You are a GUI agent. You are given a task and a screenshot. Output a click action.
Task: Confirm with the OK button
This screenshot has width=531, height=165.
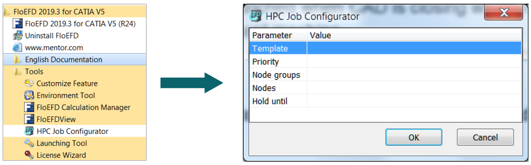[414, 137]
